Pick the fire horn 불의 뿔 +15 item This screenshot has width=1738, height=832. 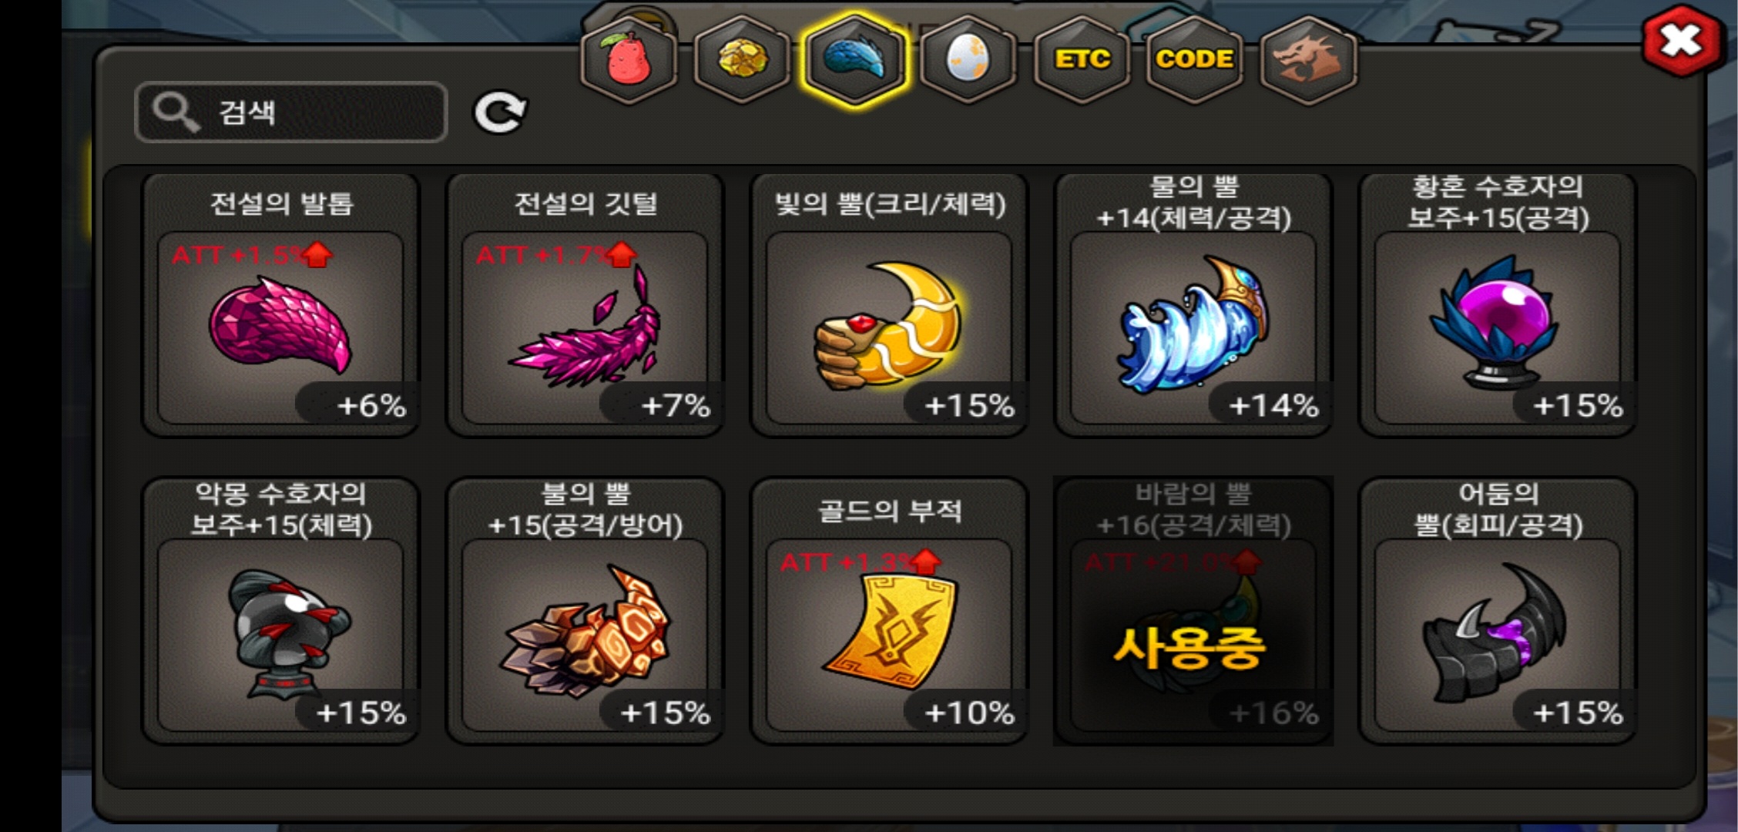pos(585,612)
